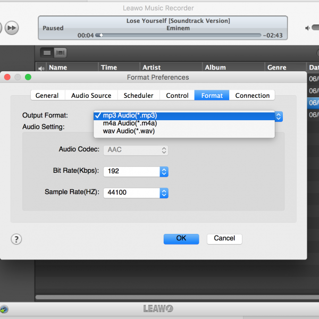Click the speaker column header icon

coord(41,68)
